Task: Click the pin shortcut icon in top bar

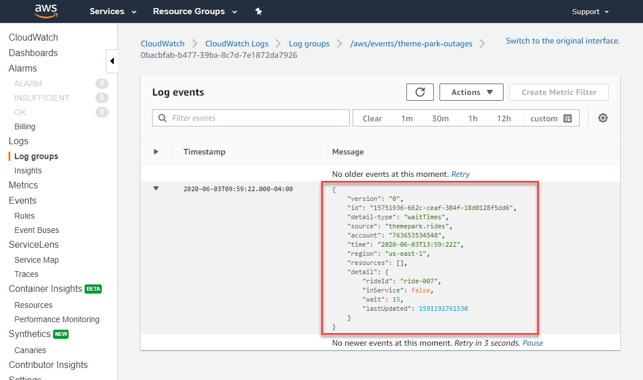Action: pyautogui.click(x=258, y=11)
